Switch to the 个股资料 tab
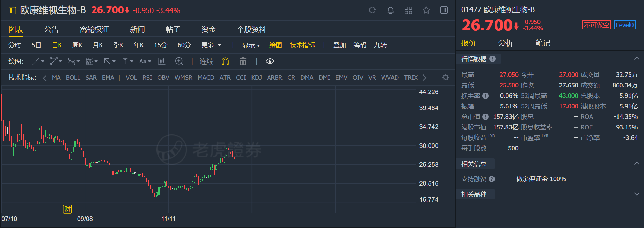644x228 pixels. [x=251, y=29]
